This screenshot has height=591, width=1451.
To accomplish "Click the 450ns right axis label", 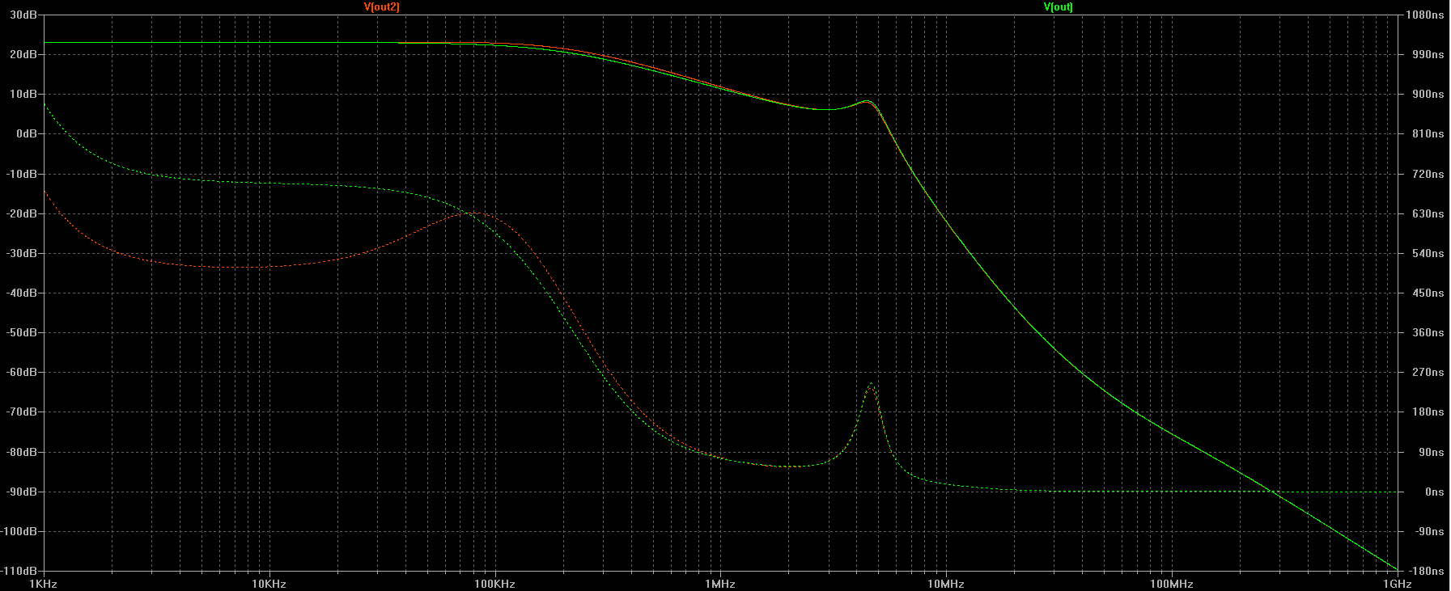I will click(1428, 293).
